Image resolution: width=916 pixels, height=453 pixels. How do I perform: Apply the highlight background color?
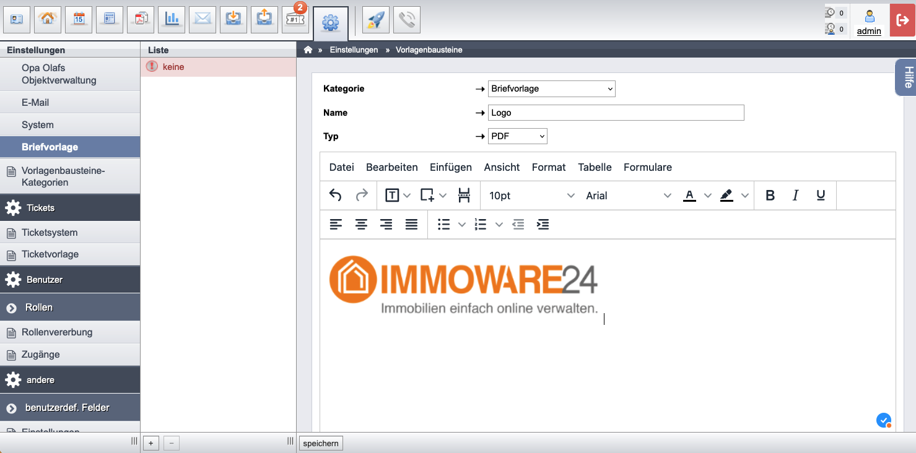point(726,196)
